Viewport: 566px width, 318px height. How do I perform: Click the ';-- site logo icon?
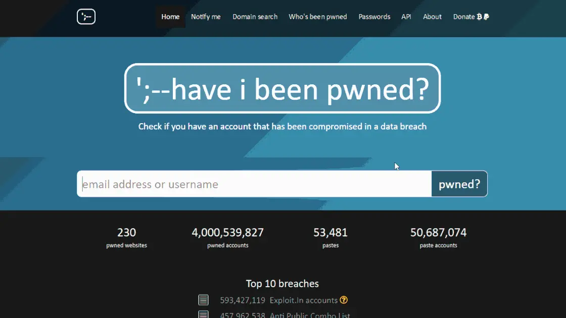(x=86, y=17)
